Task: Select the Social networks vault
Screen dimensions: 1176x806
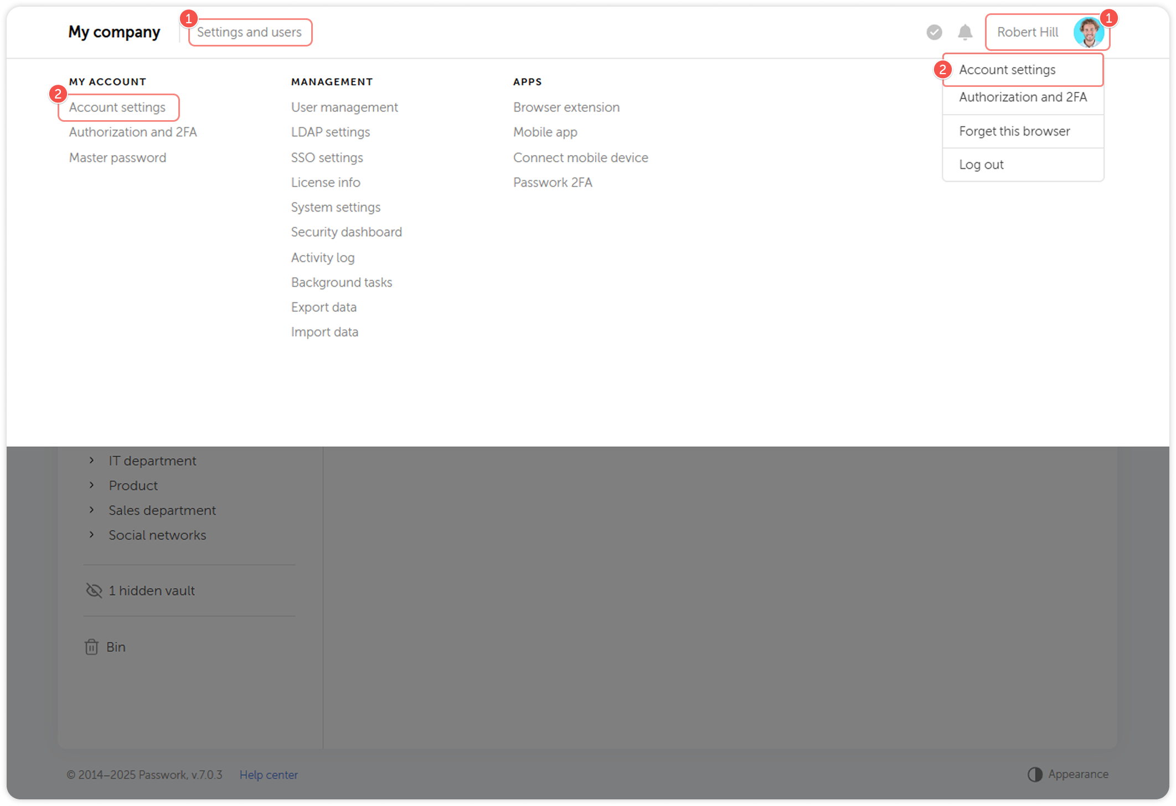Action: pyautogui.click(x=157, y=535)
